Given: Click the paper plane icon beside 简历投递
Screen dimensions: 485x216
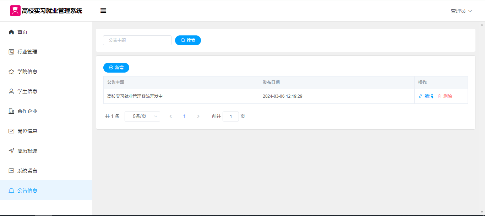Looking at the screenshot, I should click(11, 151).
